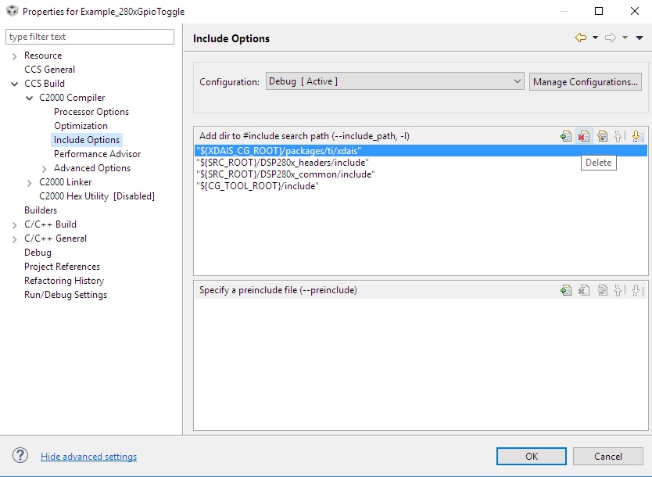Open the Optimization settings page
652x477 pixels.
tap(81, 126)
